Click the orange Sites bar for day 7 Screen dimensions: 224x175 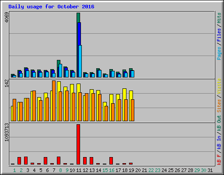click(54, 101)
